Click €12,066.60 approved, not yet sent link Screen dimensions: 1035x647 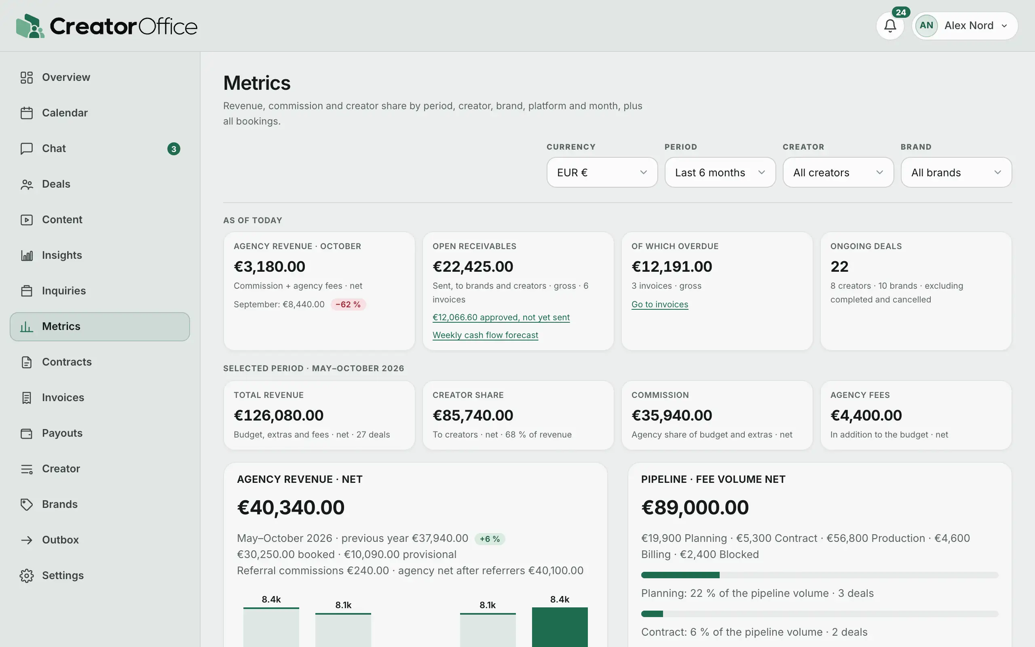pos(501,317)
